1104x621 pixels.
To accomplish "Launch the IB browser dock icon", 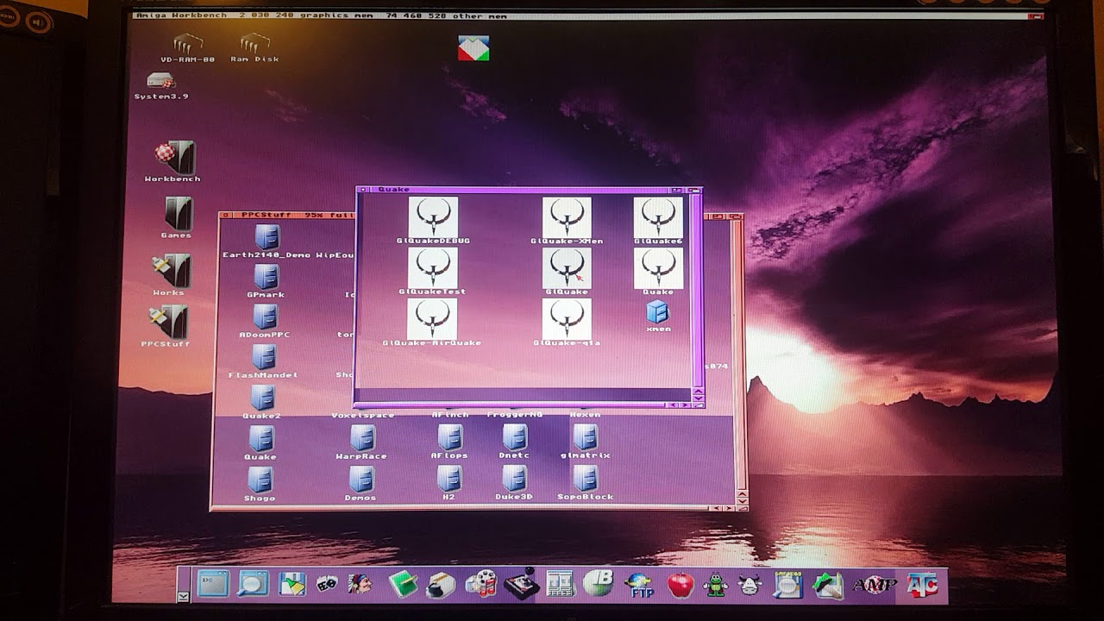I will pyautogui.click(x=598, y=583).
